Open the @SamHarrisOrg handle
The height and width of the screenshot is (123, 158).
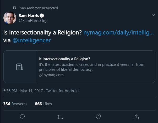(32, 21)
